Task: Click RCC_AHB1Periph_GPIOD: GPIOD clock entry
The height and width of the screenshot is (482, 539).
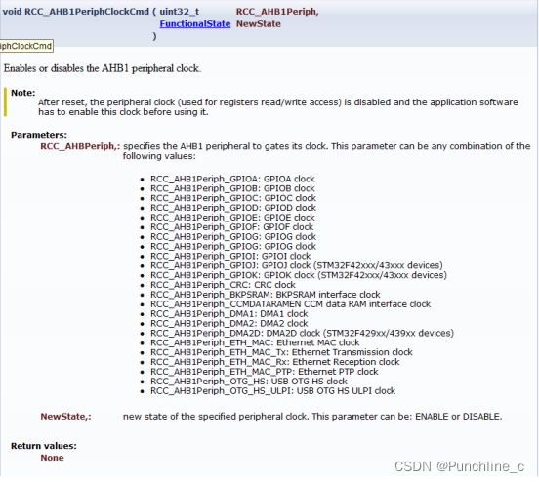Action: pos(233,208)
